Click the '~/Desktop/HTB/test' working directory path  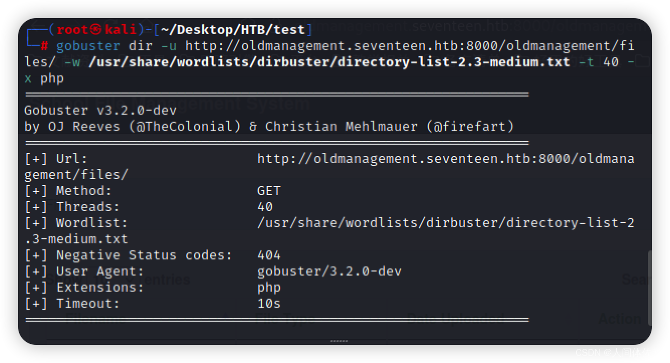click(233, 30)
